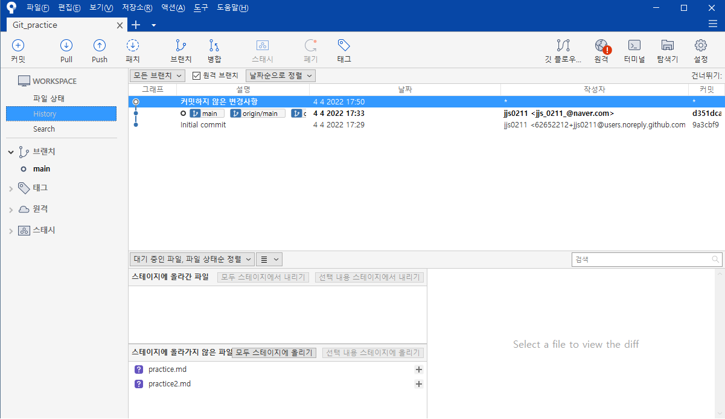Screen dimensions: 725x419
Task: Open the 저장소(R) menu
Action: pyautogui.click(x=136, y=8)
